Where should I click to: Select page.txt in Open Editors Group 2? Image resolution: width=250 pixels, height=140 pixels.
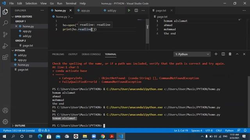28,45
